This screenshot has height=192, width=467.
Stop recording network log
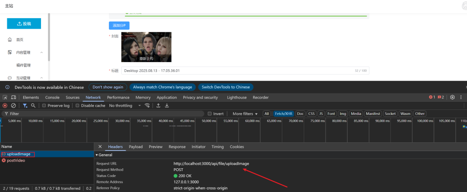(5, 106)
